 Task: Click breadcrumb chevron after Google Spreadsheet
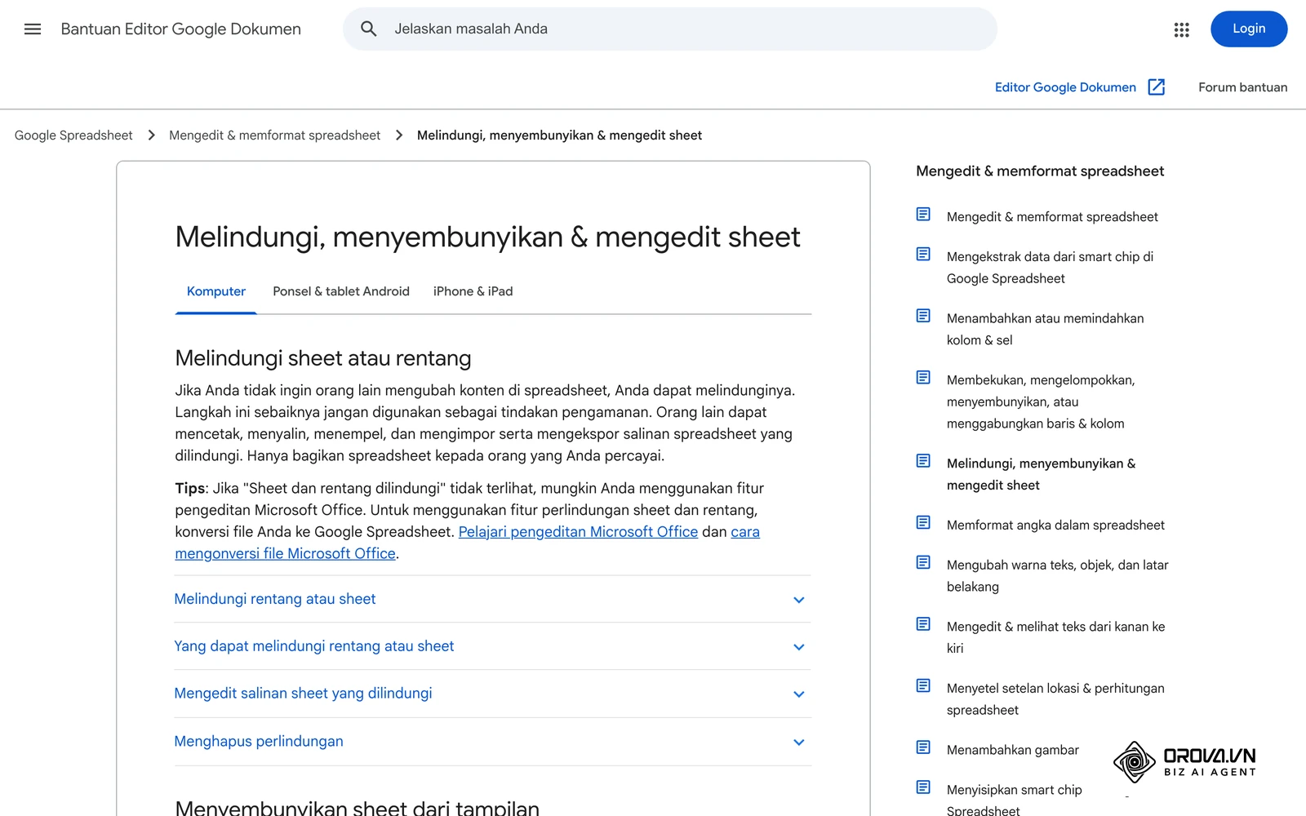(x=151, y=135)
